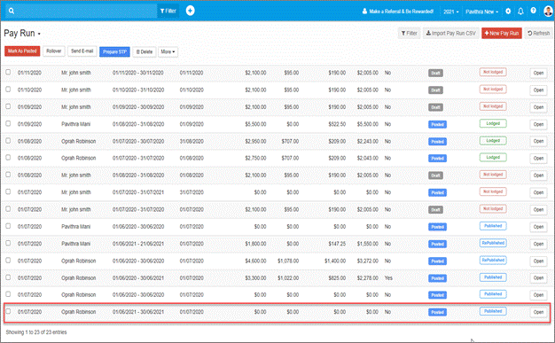Click Published badge on $3,300.00 row

(493, 277)
